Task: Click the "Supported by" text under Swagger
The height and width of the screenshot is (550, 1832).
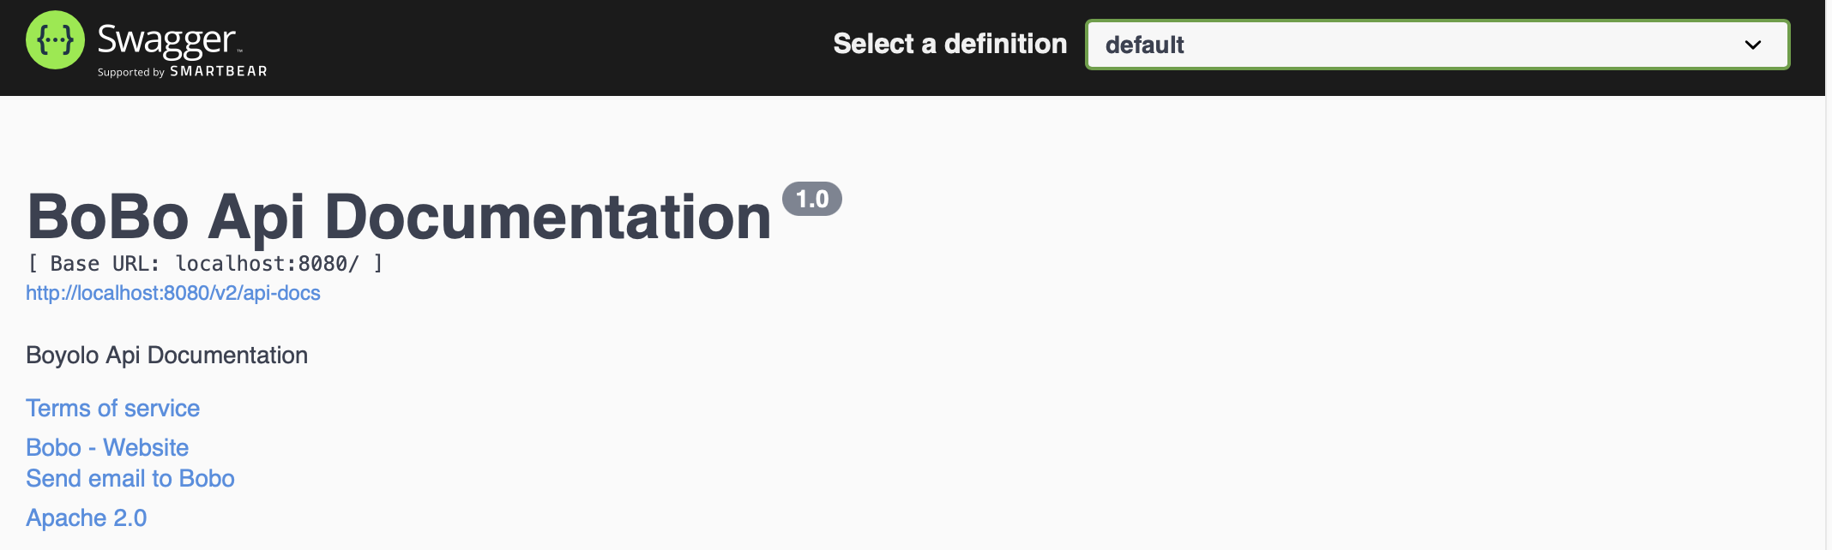Action: click(x=130, y=73)
